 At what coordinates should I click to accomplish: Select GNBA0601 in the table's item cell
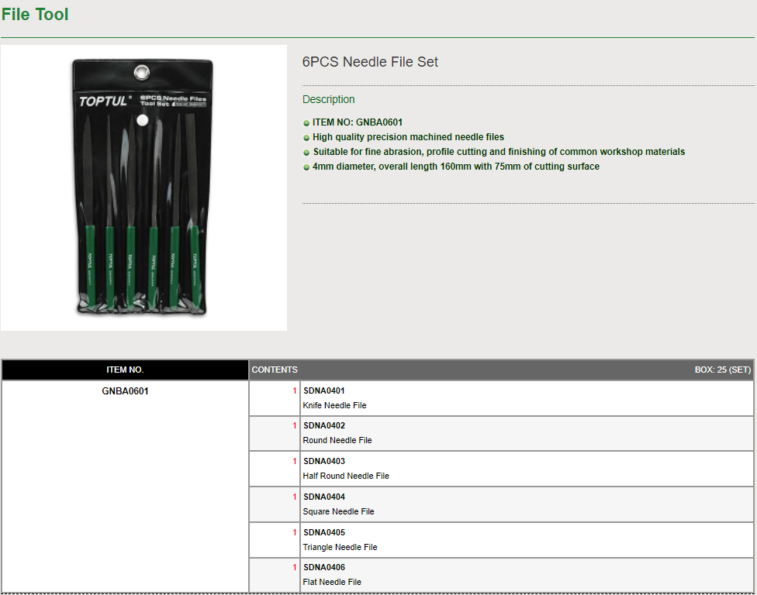point(125,391)
